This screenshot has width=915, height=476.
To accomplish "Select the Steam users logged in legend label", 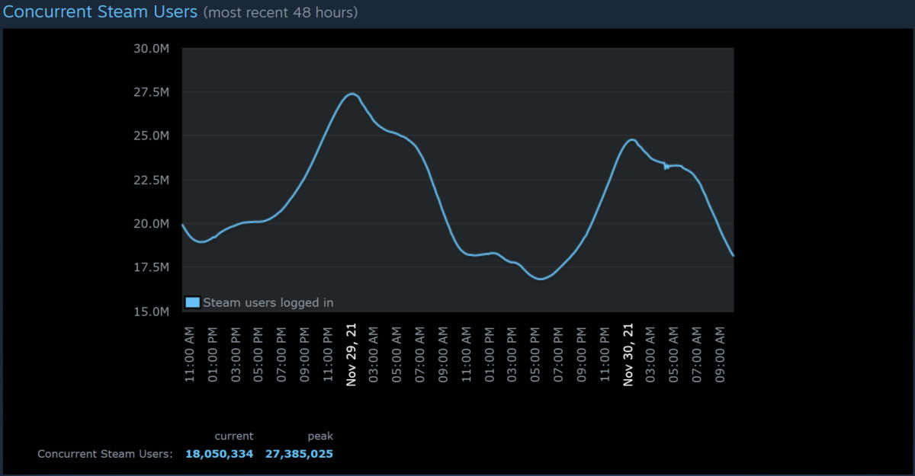I will point(268,302).
